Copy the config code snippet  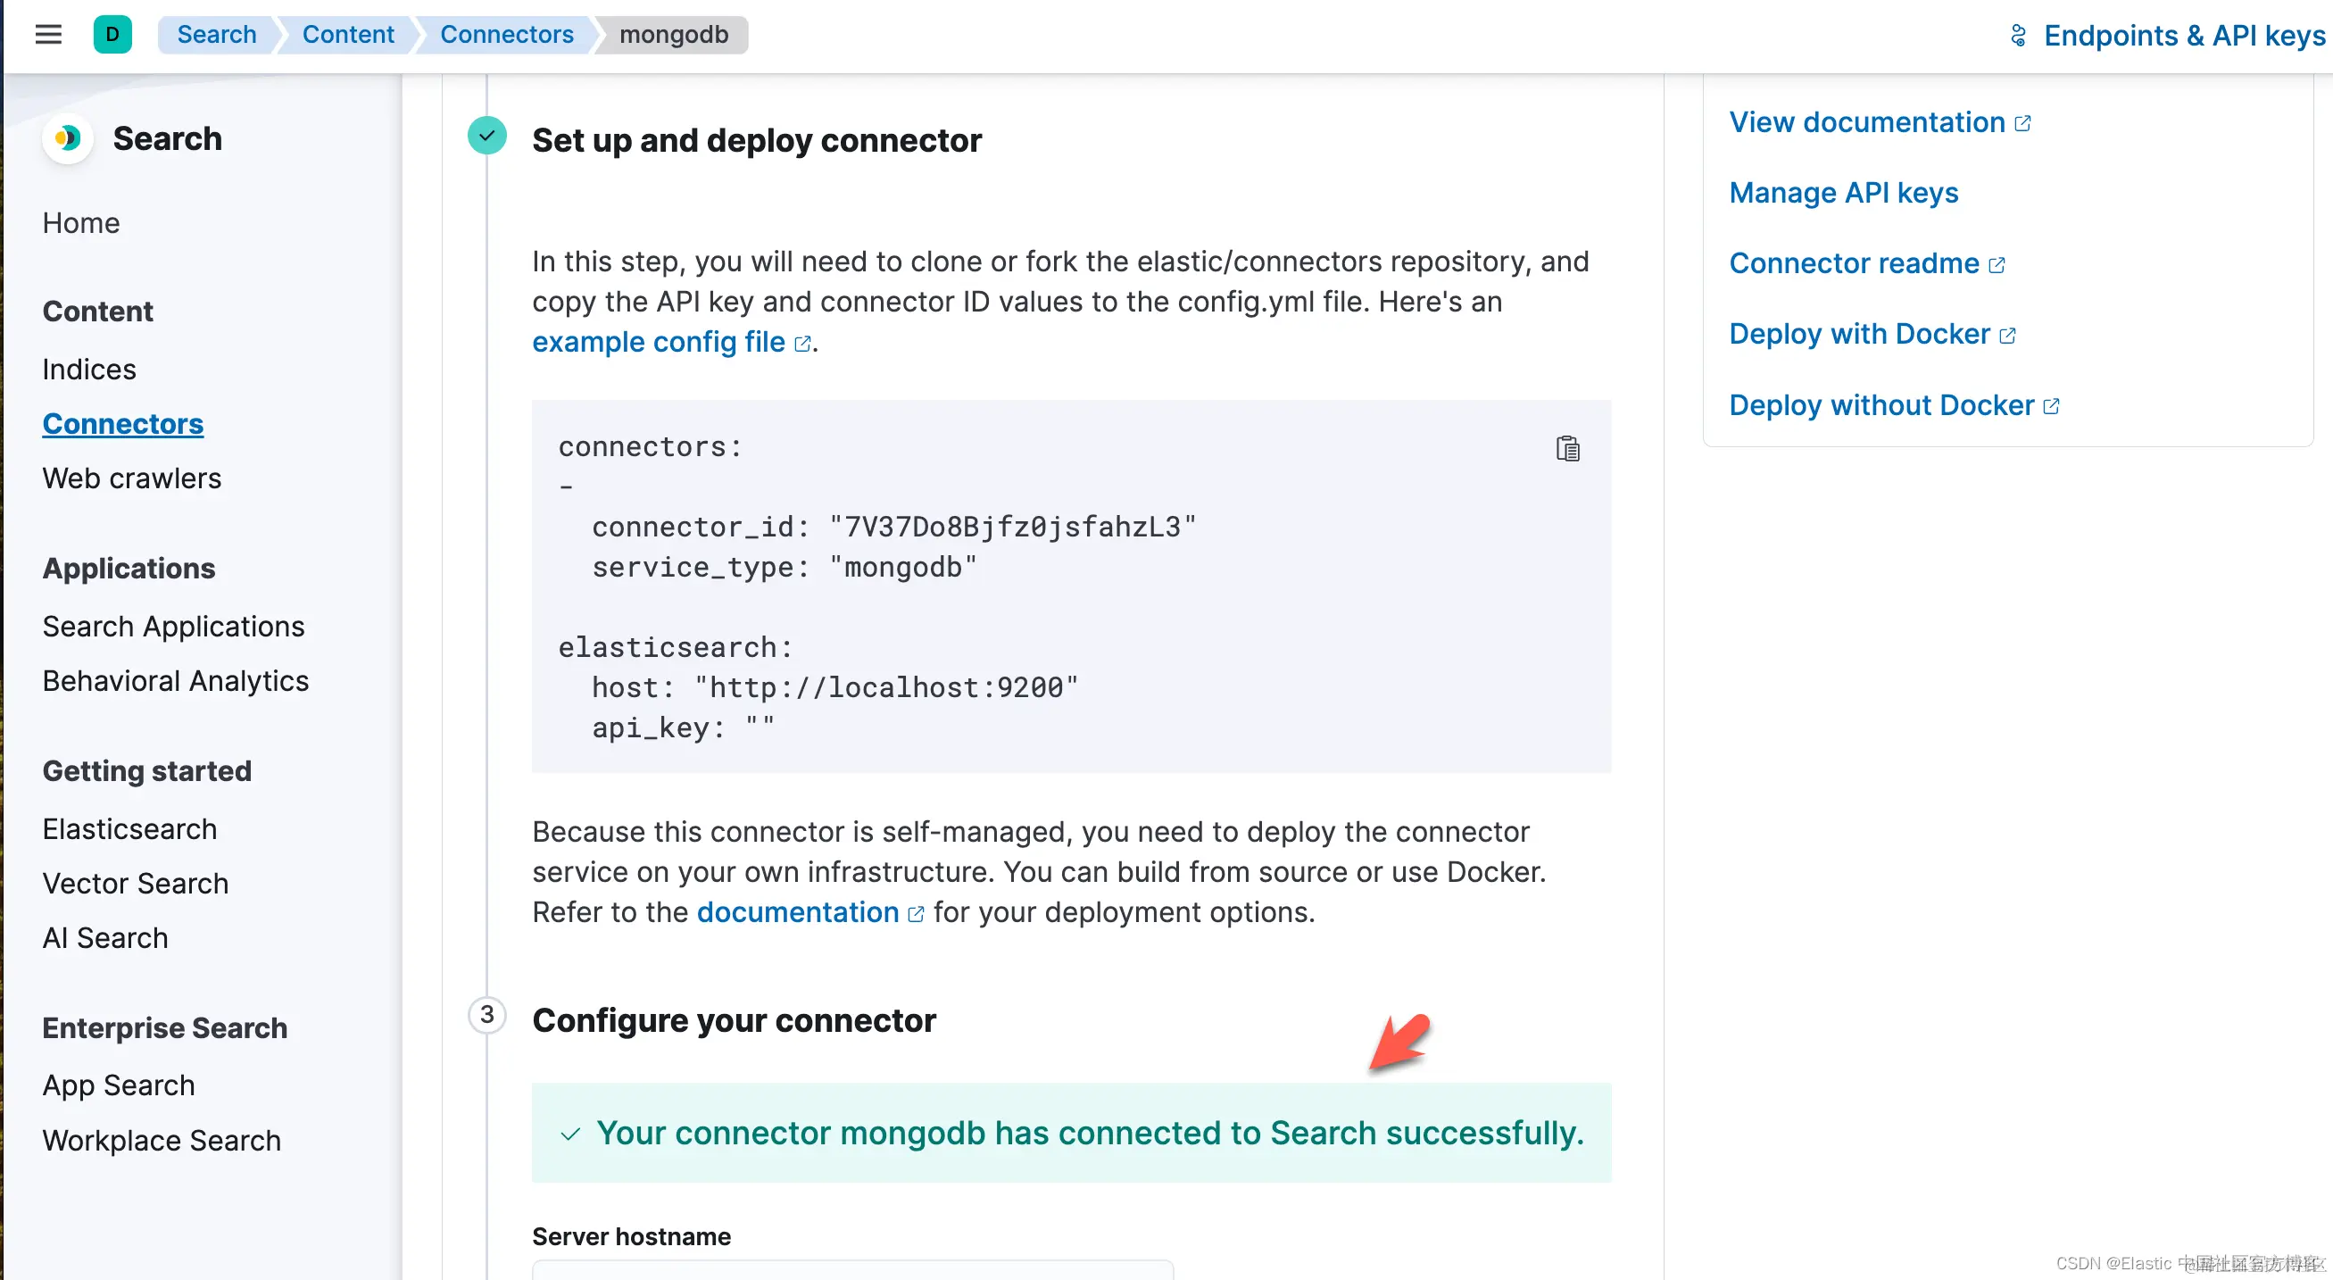click(1568, 448)
